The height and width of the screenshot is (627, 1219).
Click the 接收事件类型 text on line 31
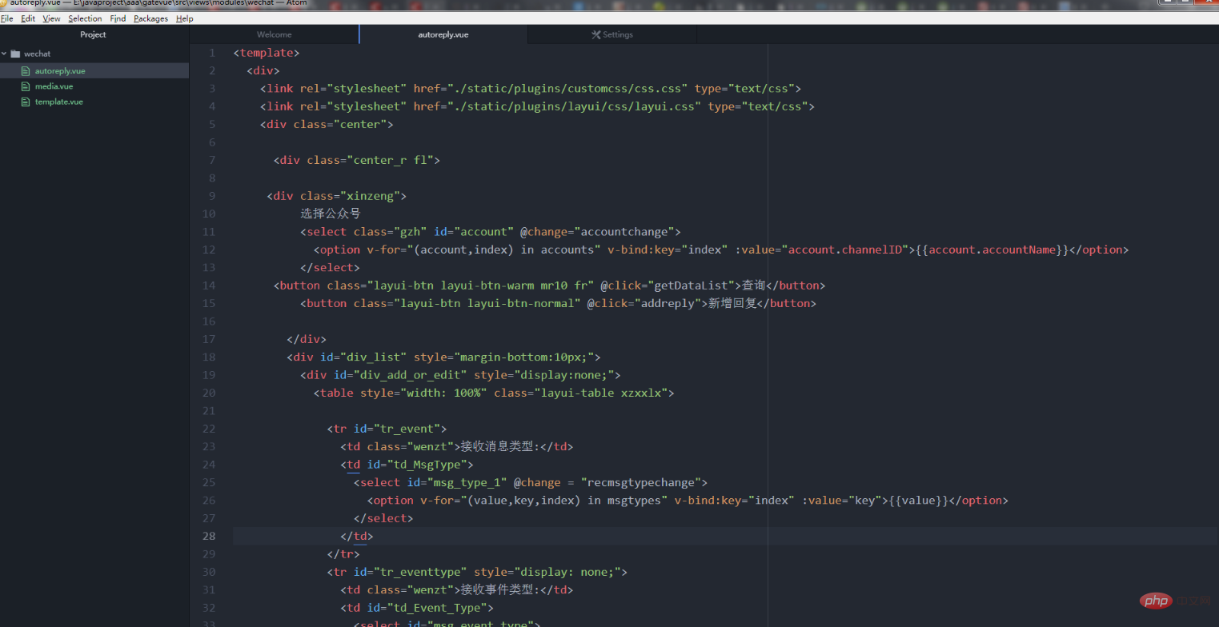(x=497, y=589)
